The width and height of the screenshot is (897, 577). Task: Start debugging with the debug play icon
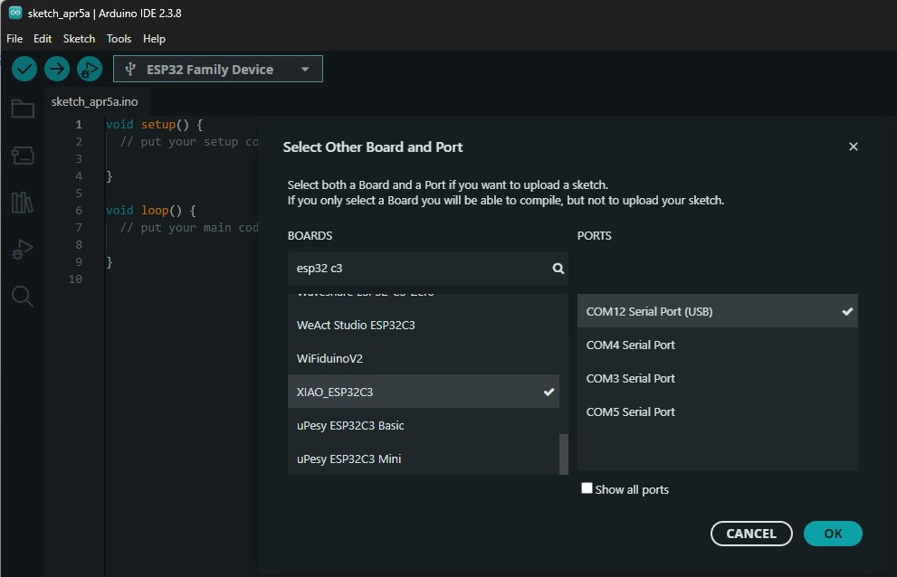(x=90, y=70)
